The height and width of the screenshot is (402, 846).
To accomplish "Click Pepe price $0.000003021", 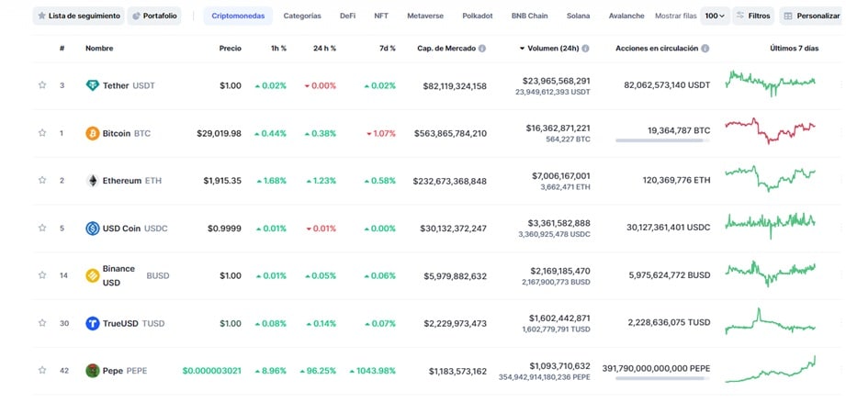I will pos(212,371).
